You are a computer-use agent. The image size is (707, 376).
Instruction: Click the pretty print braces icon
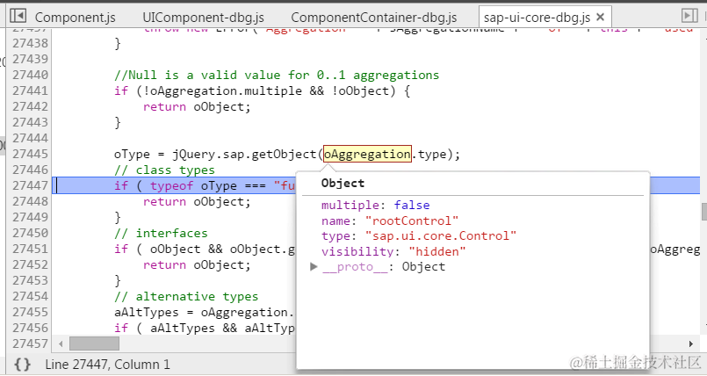click(x=22, y=365)
